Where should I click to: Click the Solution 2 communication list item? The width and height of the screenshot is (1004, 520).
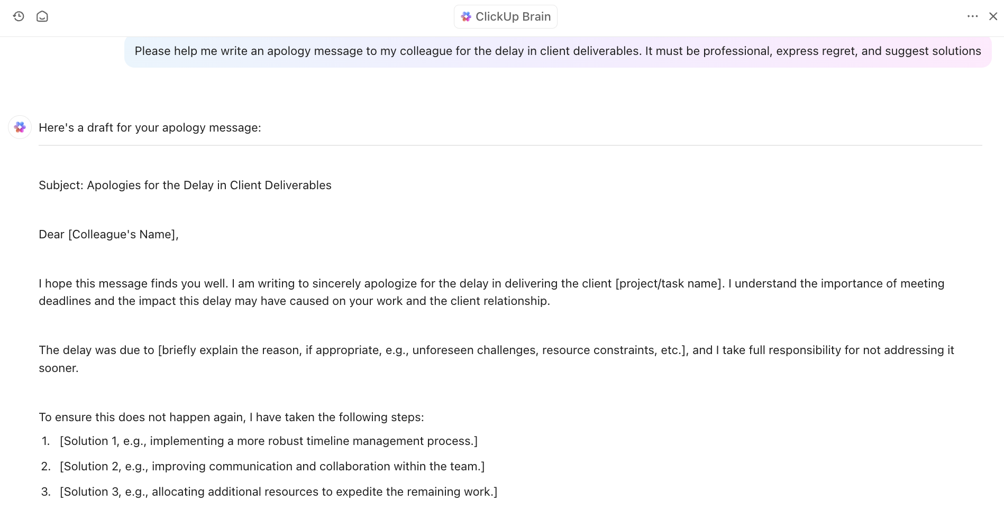click(272, 467)
